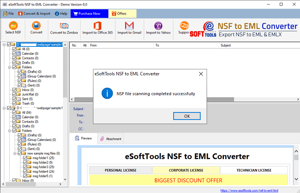Click the Convert floppy disk icon
Viewport: 300px width, 193px height.
36,26
